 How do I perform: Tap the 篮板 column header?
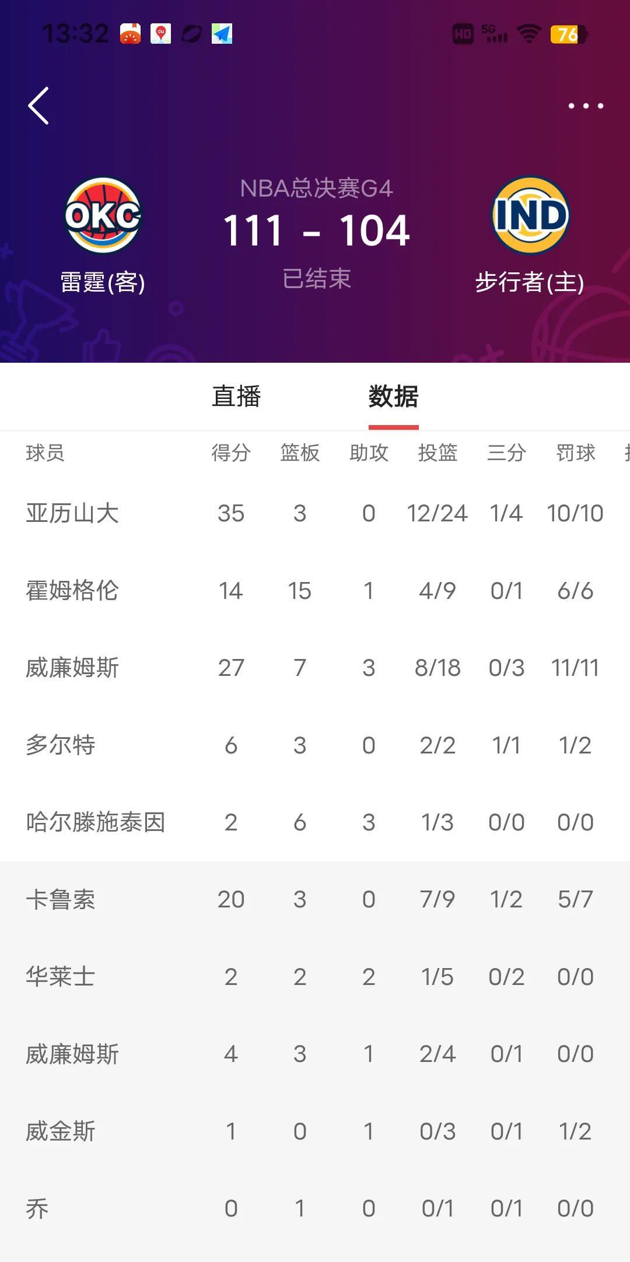coord(300,453)
